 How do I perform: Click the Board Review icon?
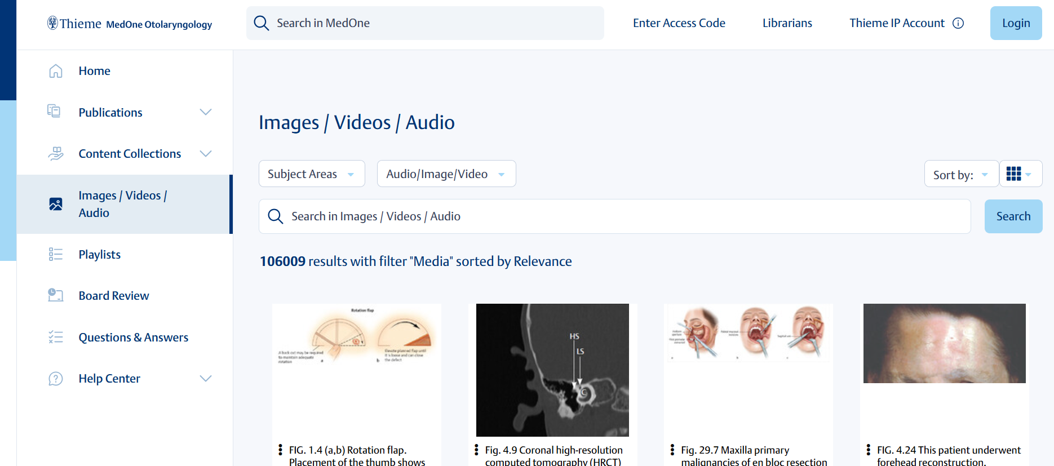pos(55,295)
